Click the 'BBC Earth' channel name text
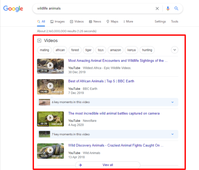The image size is (199, 170). (x=90, y=89)
